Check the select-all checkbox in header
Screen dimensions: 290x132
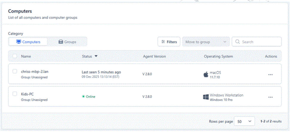(x=15, y=56)
